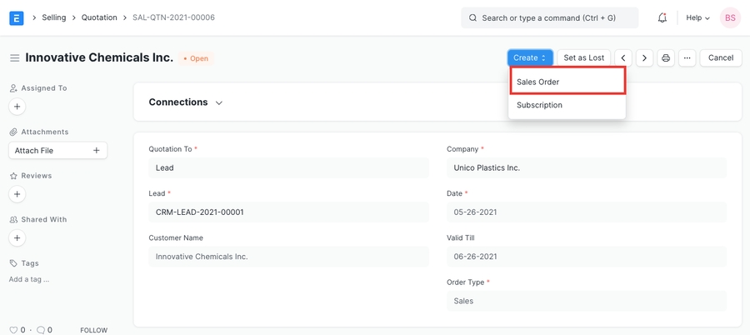The width and height of the screenshot is (750, 335).
Task: Choose Subscription from the Create menu
Action: pyautogui.click(x=540, y=105)
